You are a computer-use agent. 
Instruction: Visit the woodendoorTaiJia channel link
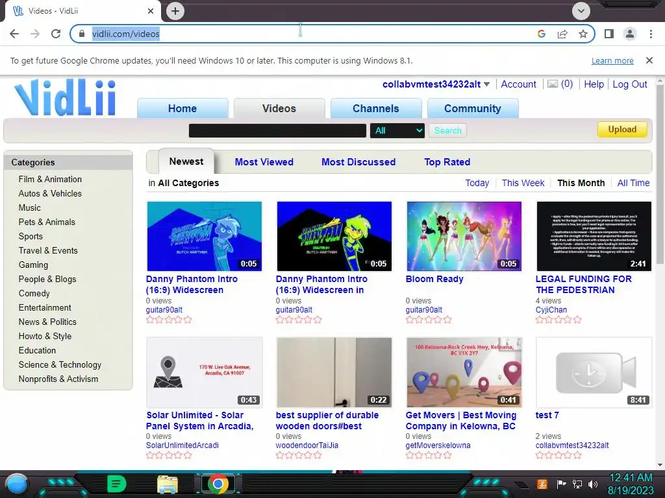click(x=307, y=445)
